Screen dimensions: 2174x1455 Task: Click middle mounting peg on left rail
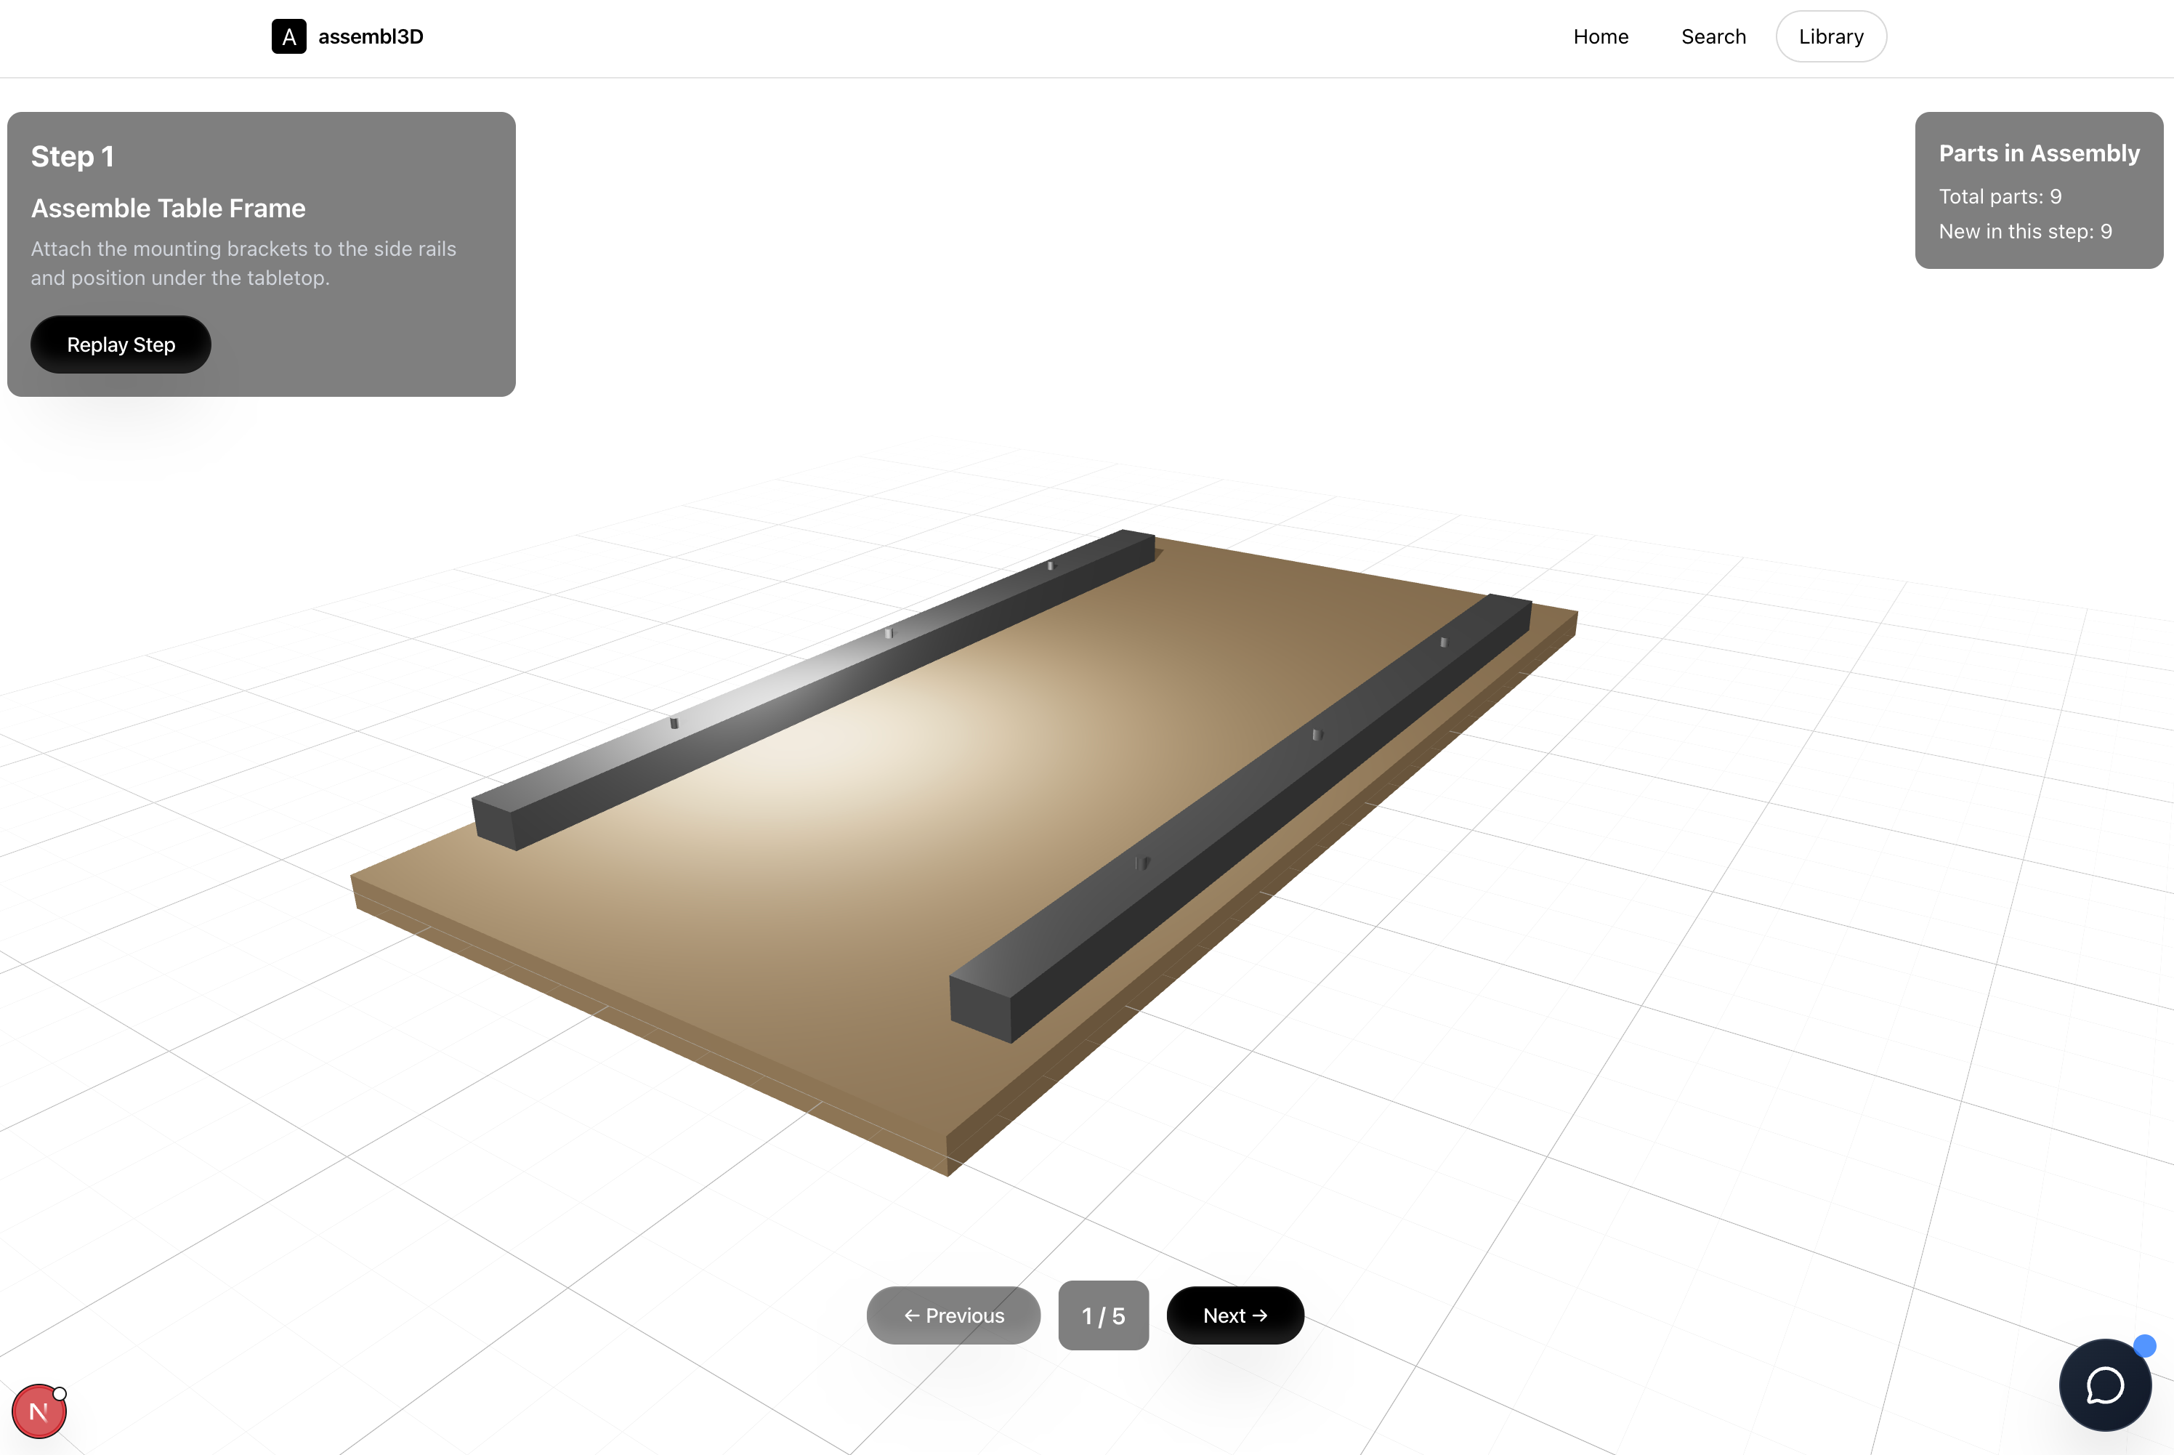889,633
